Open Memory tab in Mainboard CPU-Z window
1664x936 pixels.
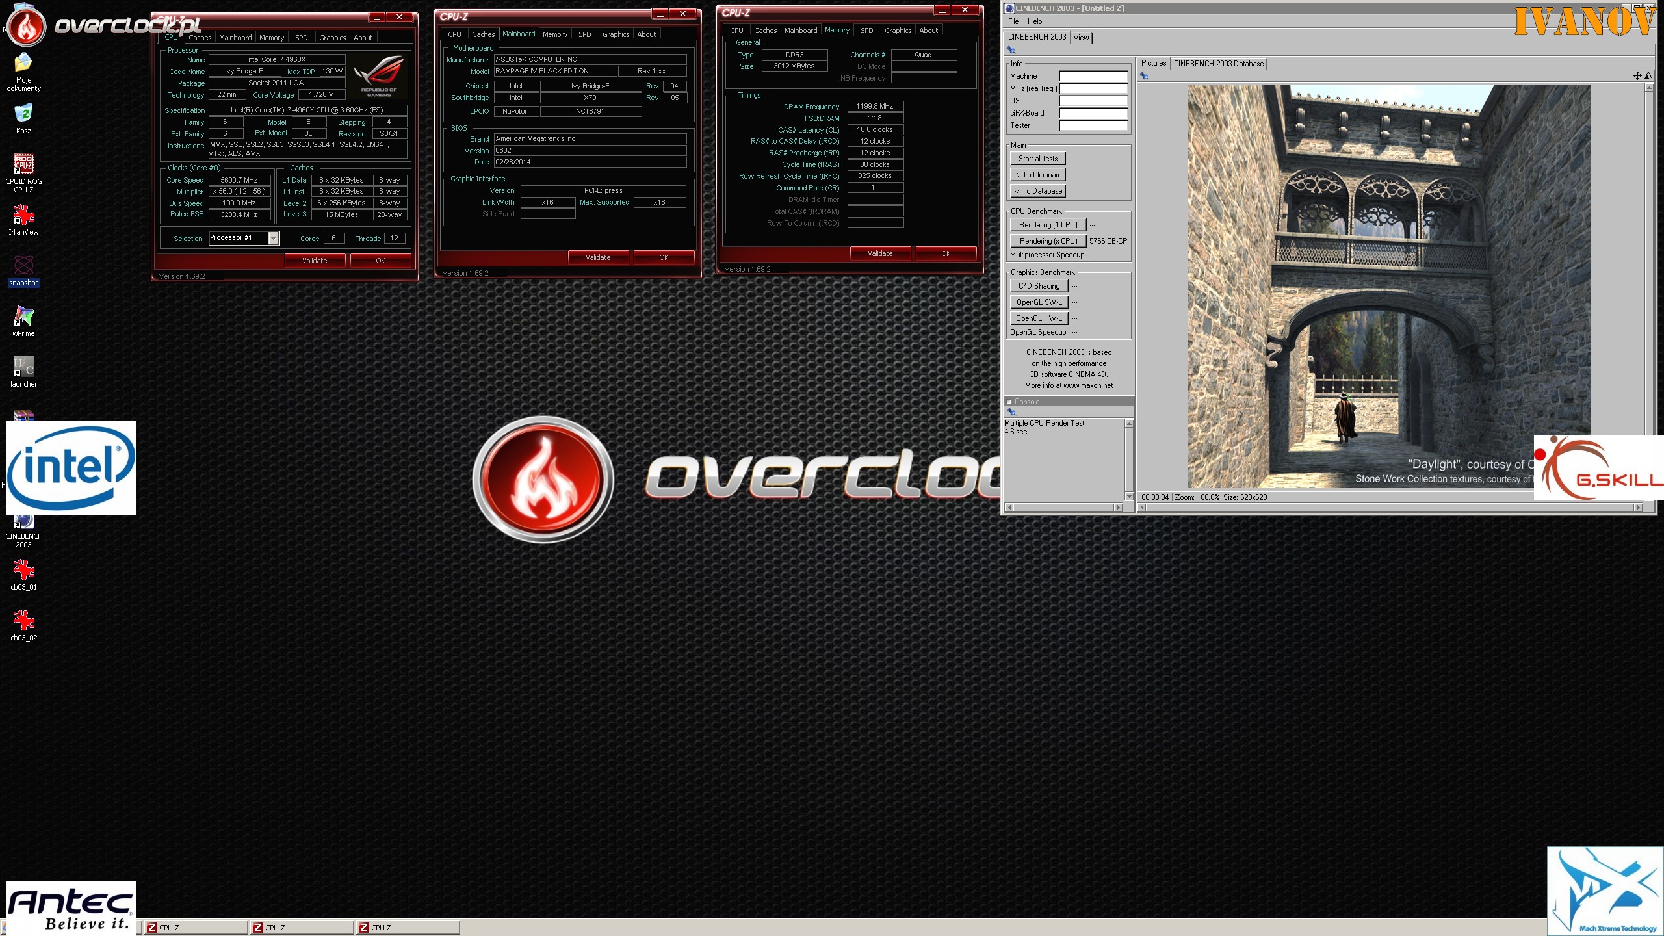554,34
